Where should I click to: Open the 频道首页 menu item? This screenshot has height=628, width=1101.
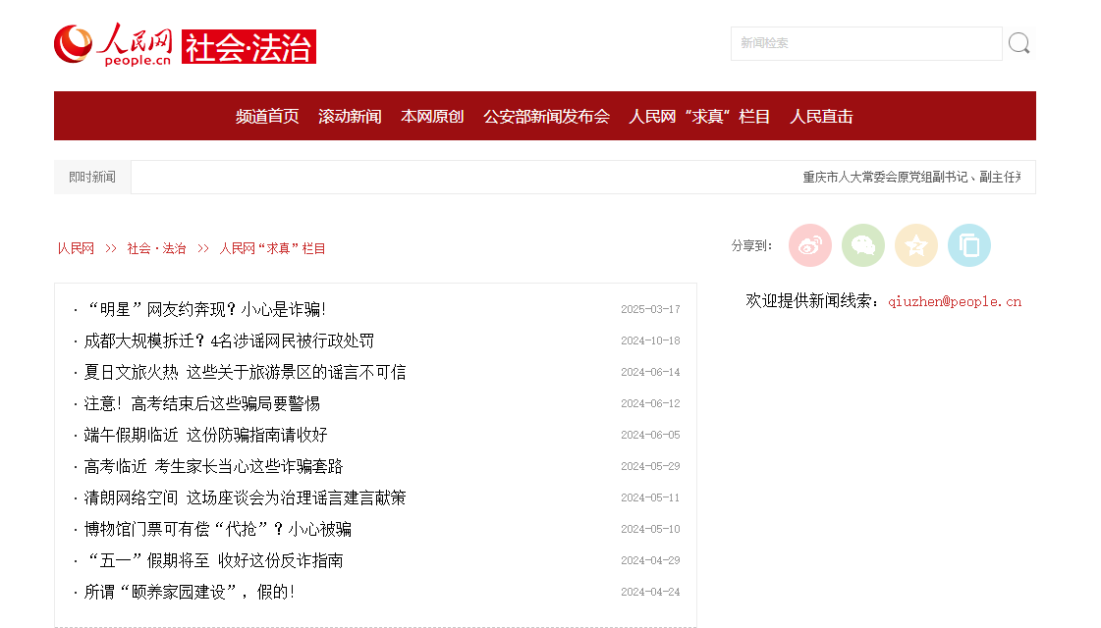click(x=267, y=116)
